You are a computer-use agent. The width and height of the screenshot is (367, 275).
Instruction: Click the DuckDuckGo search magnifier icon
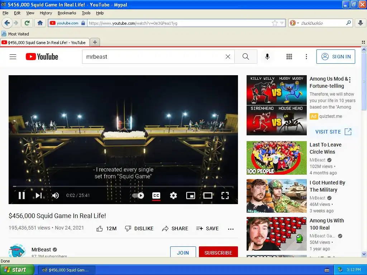click(x=348, y=23)
